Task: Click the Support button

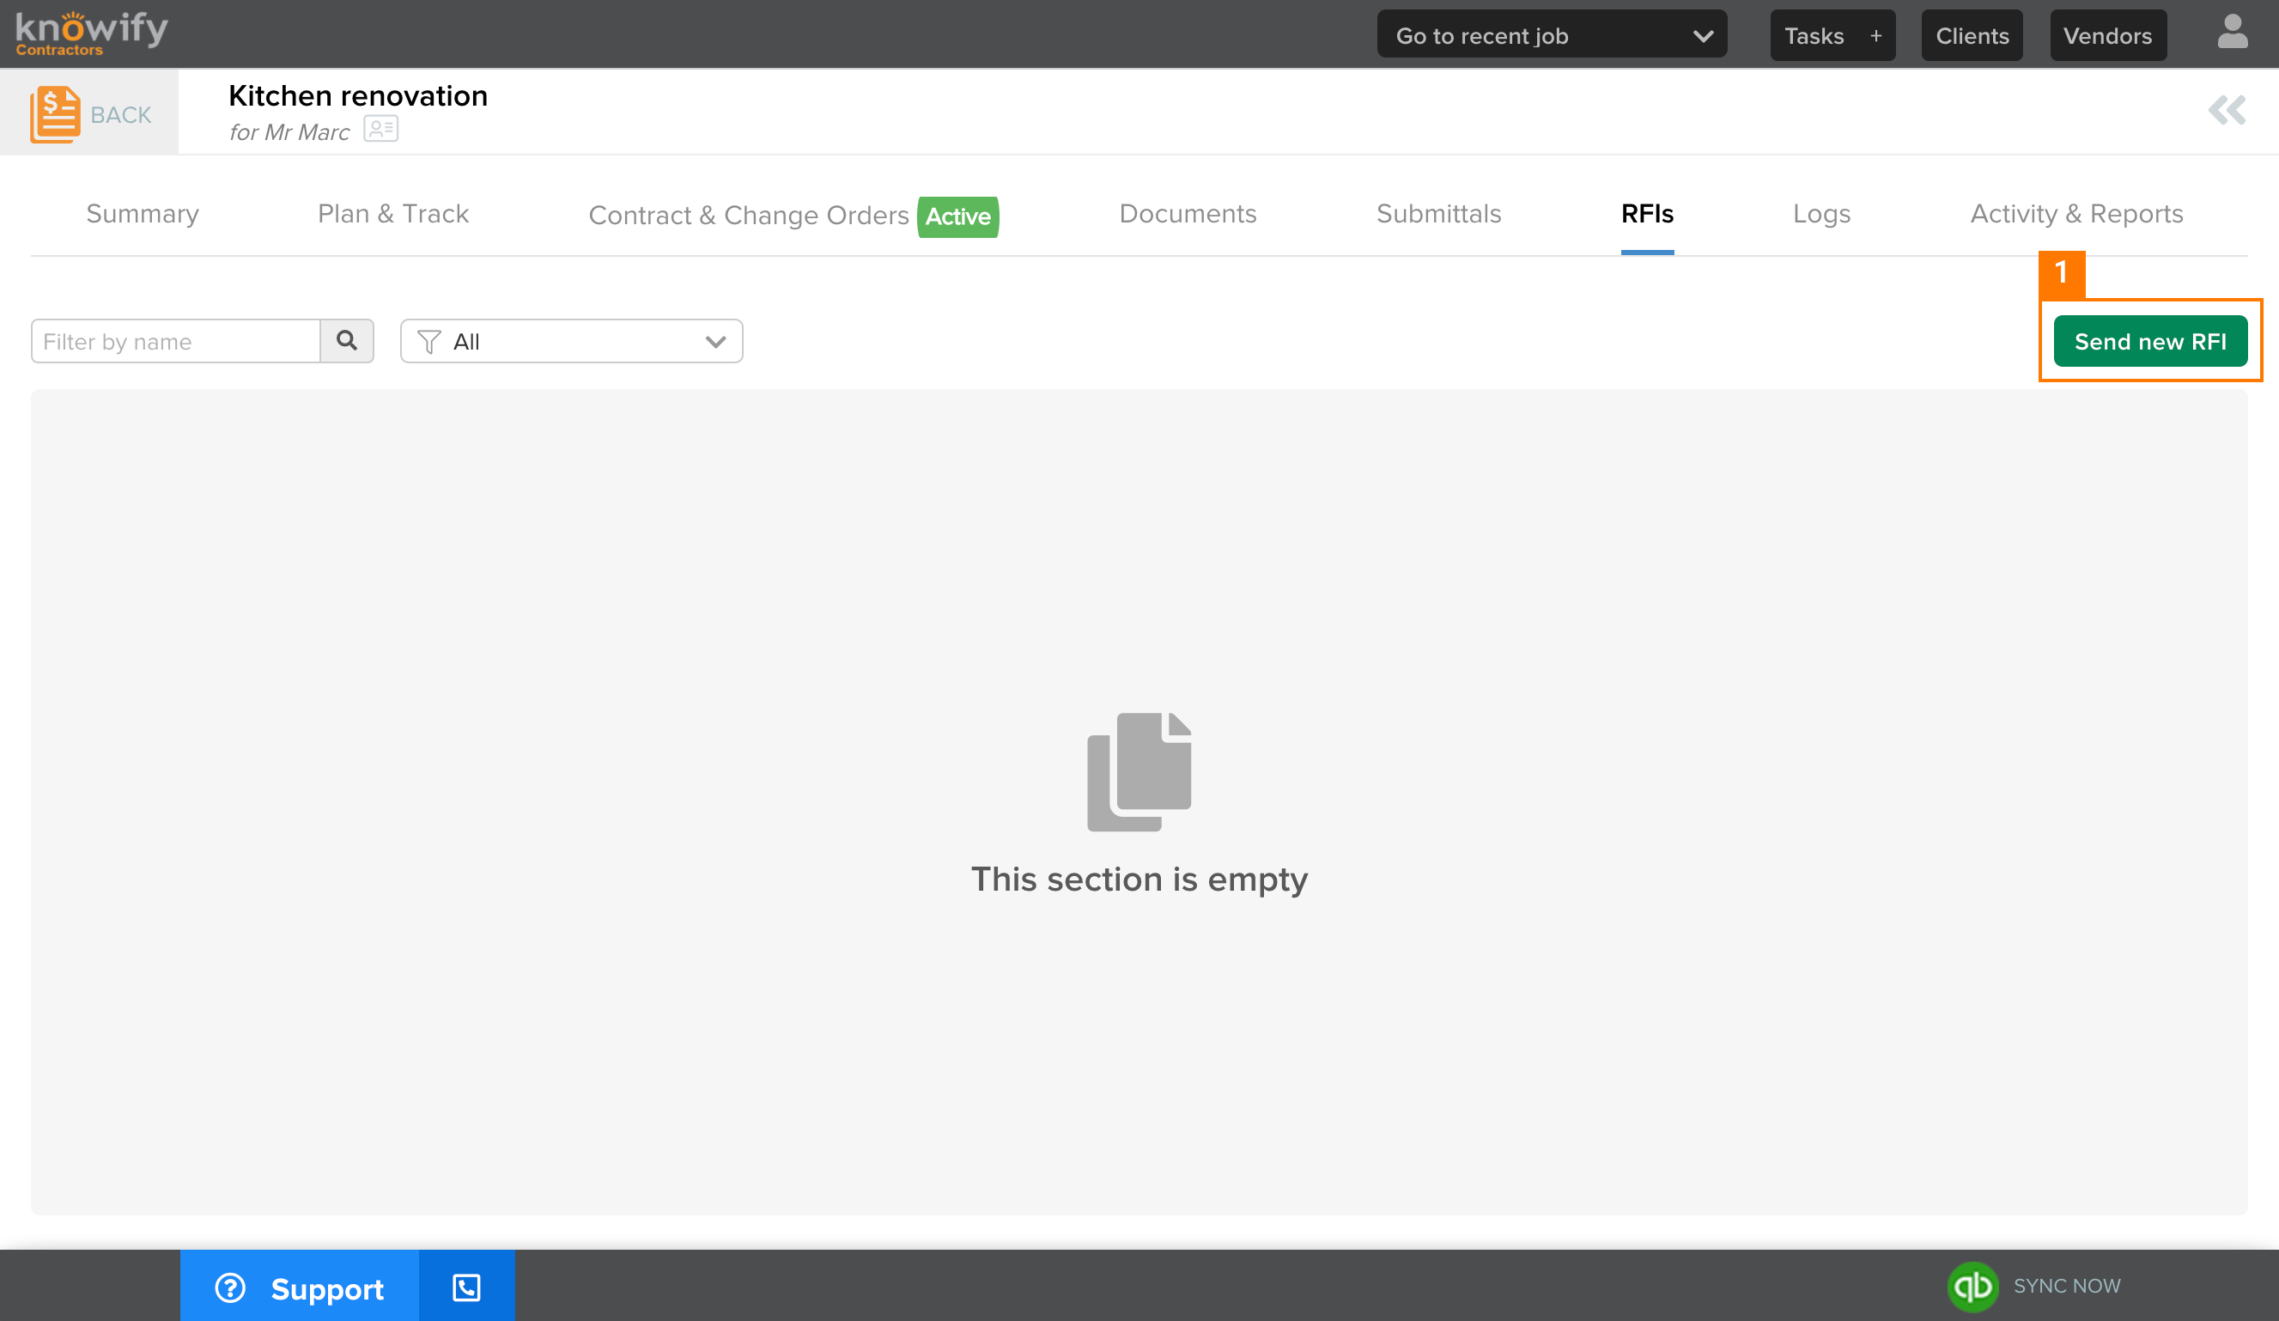Action: pyautogui.click(x=300, y=1287)
